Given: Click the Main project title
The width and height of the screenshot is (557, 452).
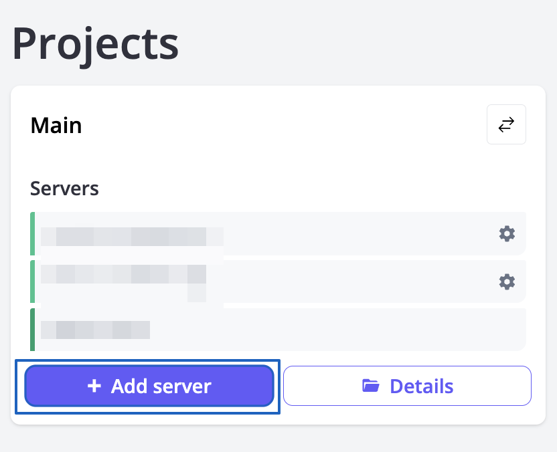Looking at the screenshot, I should pos(56,125).
